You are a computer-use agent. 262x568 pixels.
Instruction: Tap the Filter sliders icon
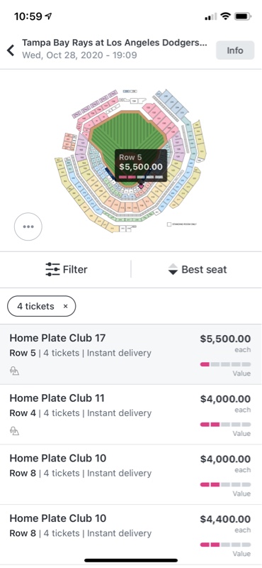(53, 270)
